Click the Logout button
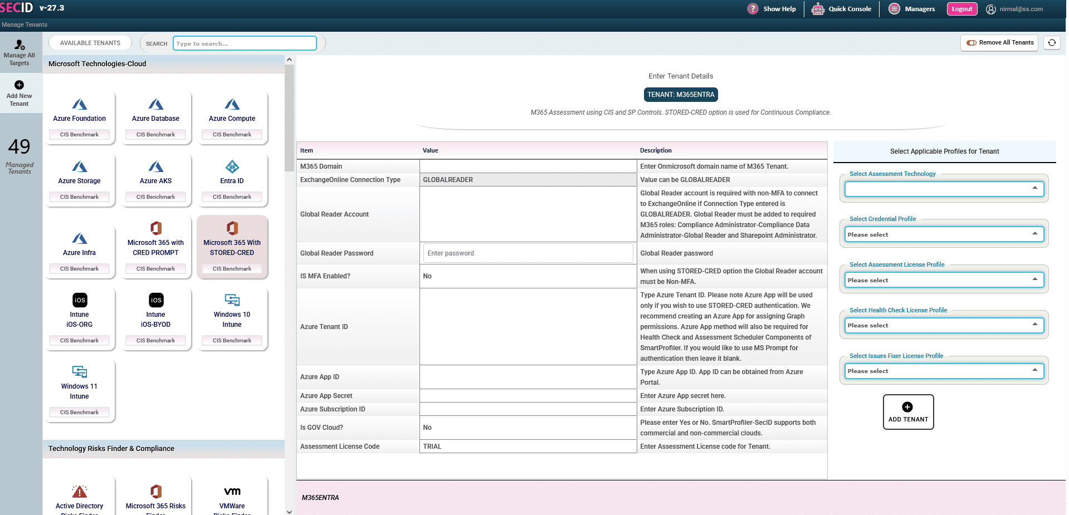The image size is (1069, 515). [x=962, y=9]
